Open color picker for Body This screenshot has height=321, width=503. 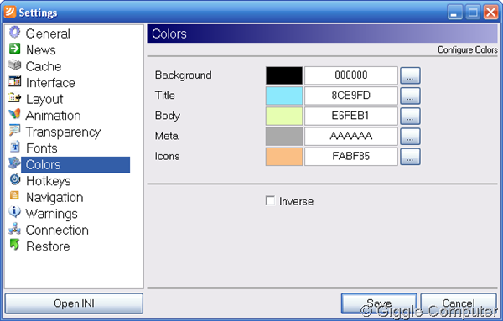(410, 116)
